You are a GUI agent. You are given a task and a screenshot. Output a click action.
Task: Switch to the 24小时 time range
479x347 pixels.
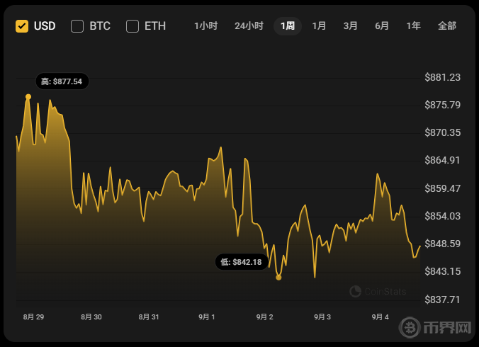(249, 26)
